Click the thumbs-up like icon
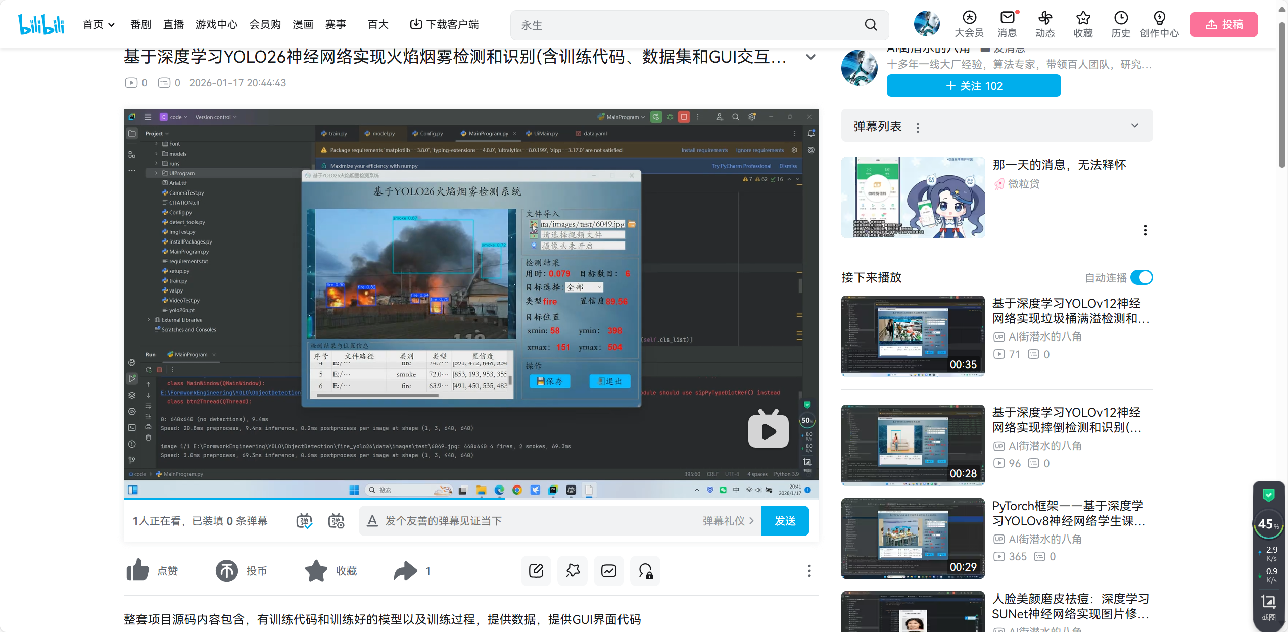The width and height of the screenshot is (1288, 632). point(137,571)
